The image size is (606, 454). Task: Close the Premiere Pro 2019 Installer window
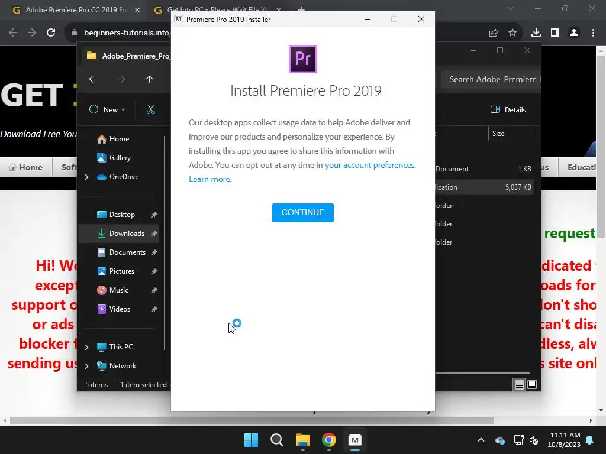[x=421, y=19]
